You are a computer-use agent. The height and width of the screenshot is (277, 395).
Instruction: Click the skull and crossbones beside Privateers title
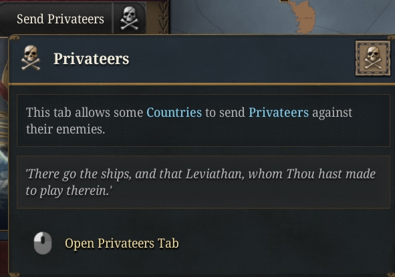coord(31,58)
